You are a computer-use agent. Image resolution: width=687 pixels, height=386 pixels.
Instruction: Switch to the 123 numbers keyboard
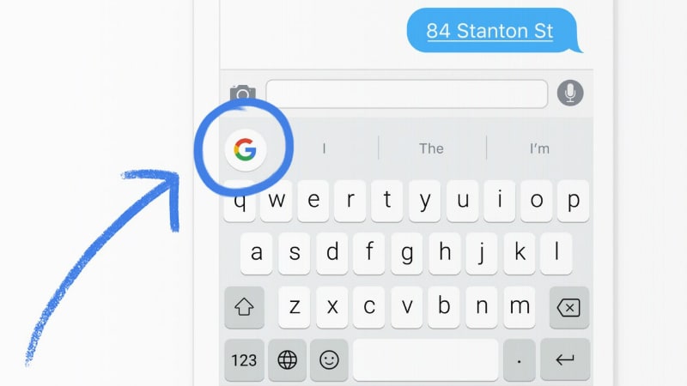click(x=244, y=360)
